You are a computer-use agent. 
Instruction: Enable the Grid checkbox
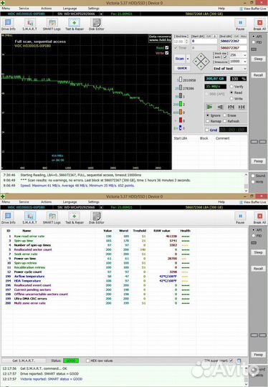pos(207,130)
